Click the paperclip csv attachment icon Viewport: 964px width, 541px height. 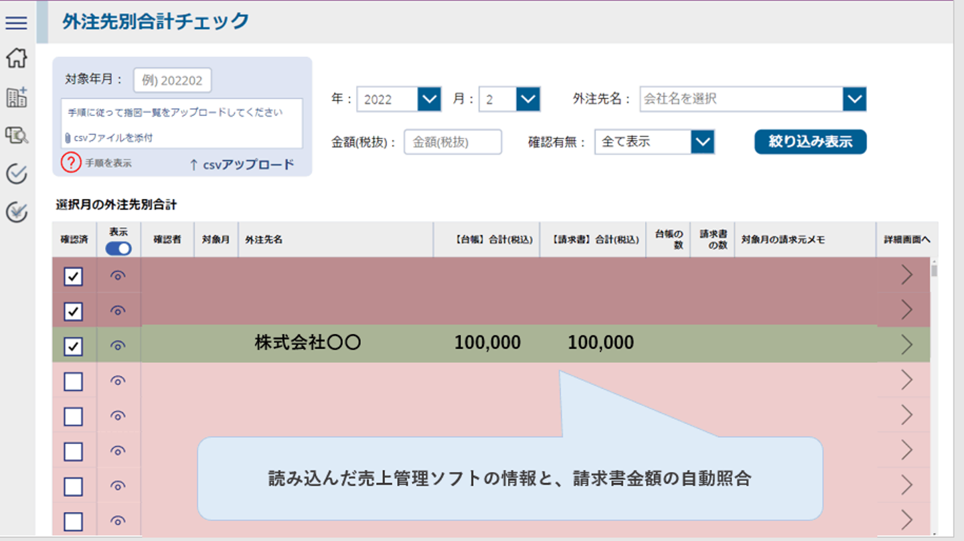tap(68, 138)
